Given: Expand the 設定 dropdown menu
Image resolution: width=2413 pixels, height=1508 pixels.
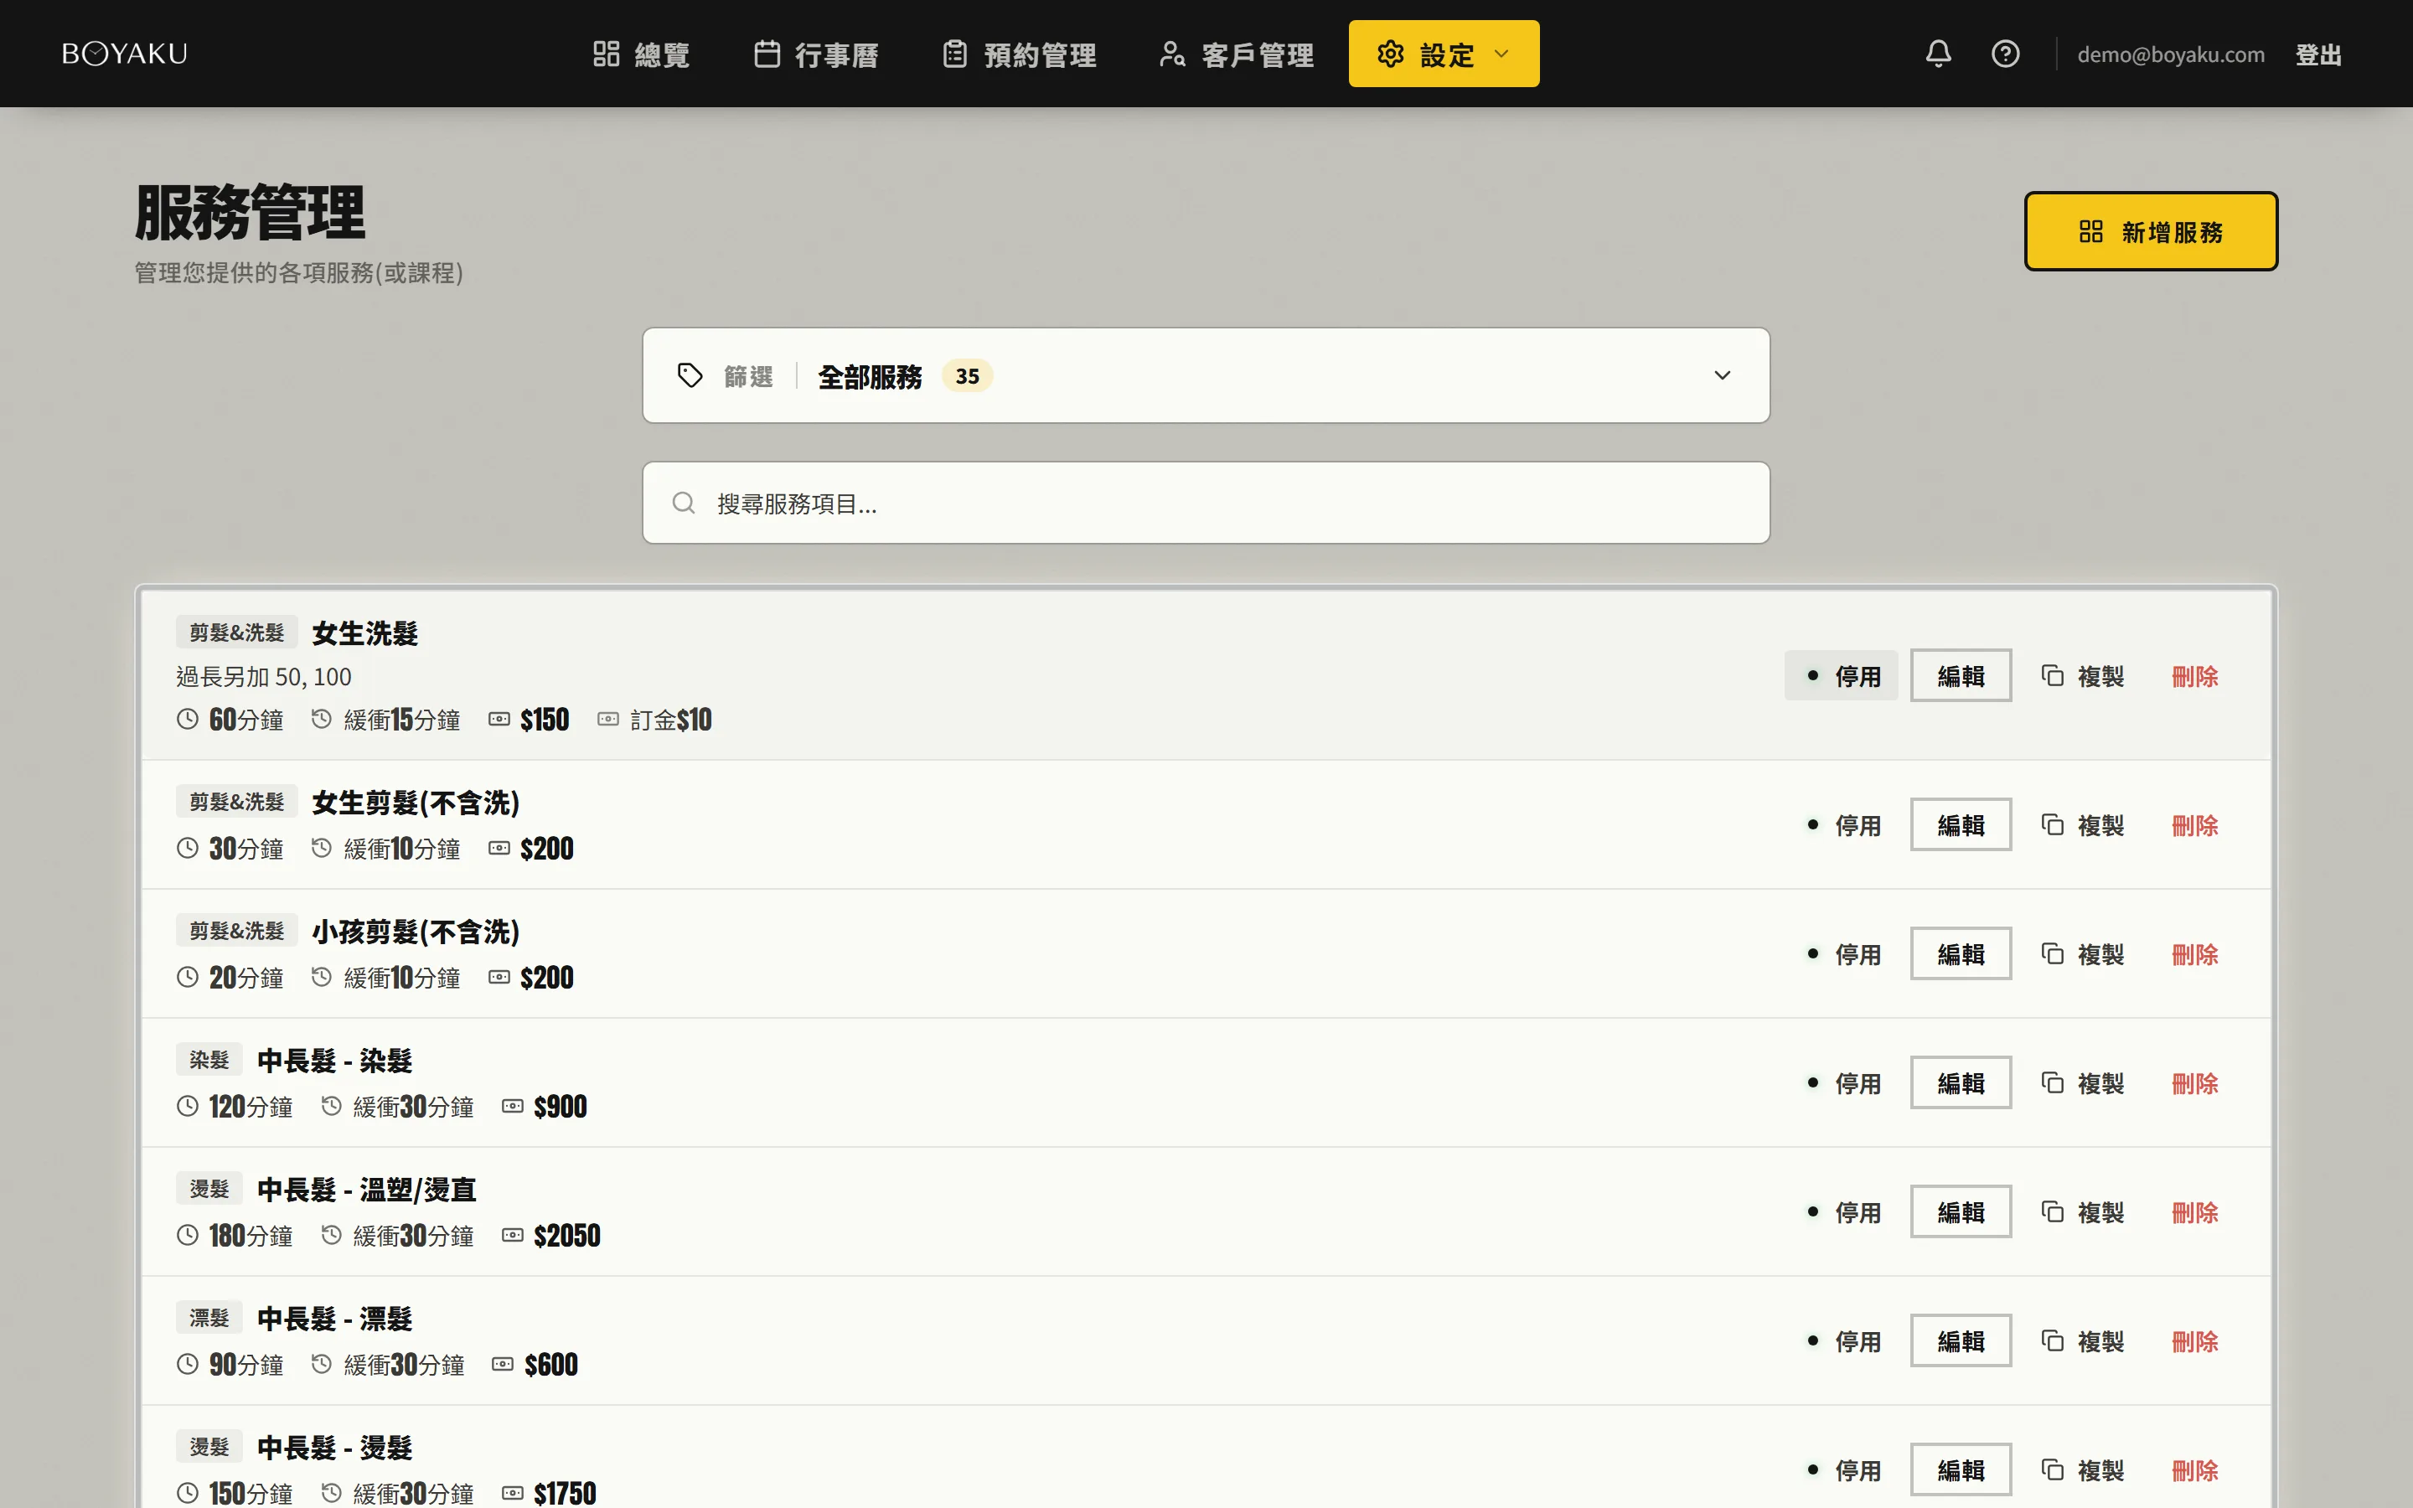Looking at the screenshot, I should coord(1443,54).
